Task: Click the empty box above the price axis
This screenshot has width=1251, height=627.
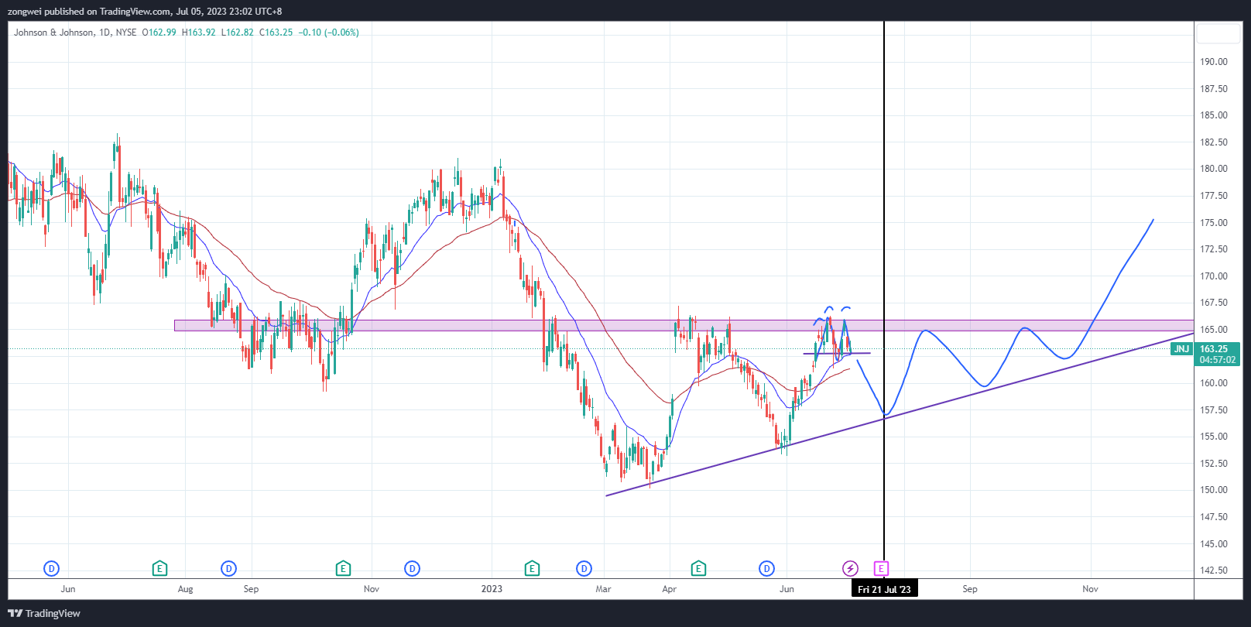Action: pyautogui.click(x=1218, y=33)
